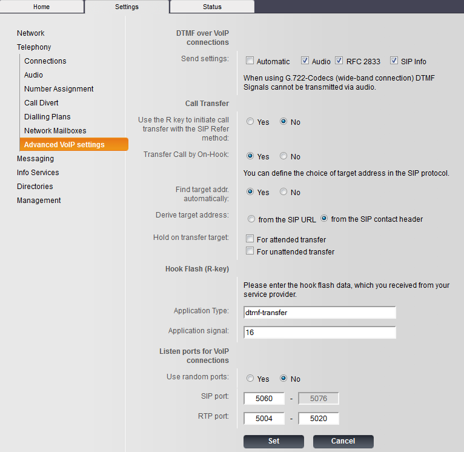Click 'Listen ports for VoIP connections' heading
The image size is (464, 452).
click(x=194, y=356)
